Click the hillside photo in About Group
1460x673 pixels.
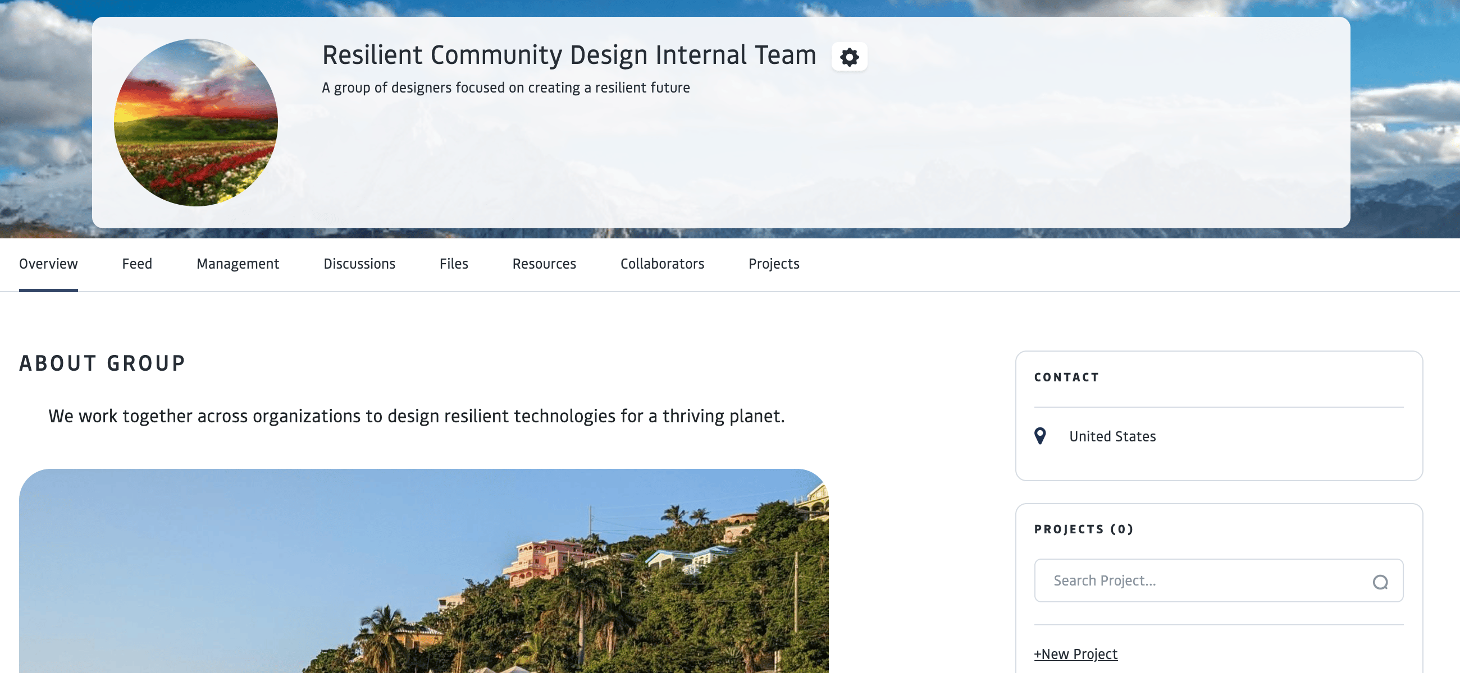[423, 570]
